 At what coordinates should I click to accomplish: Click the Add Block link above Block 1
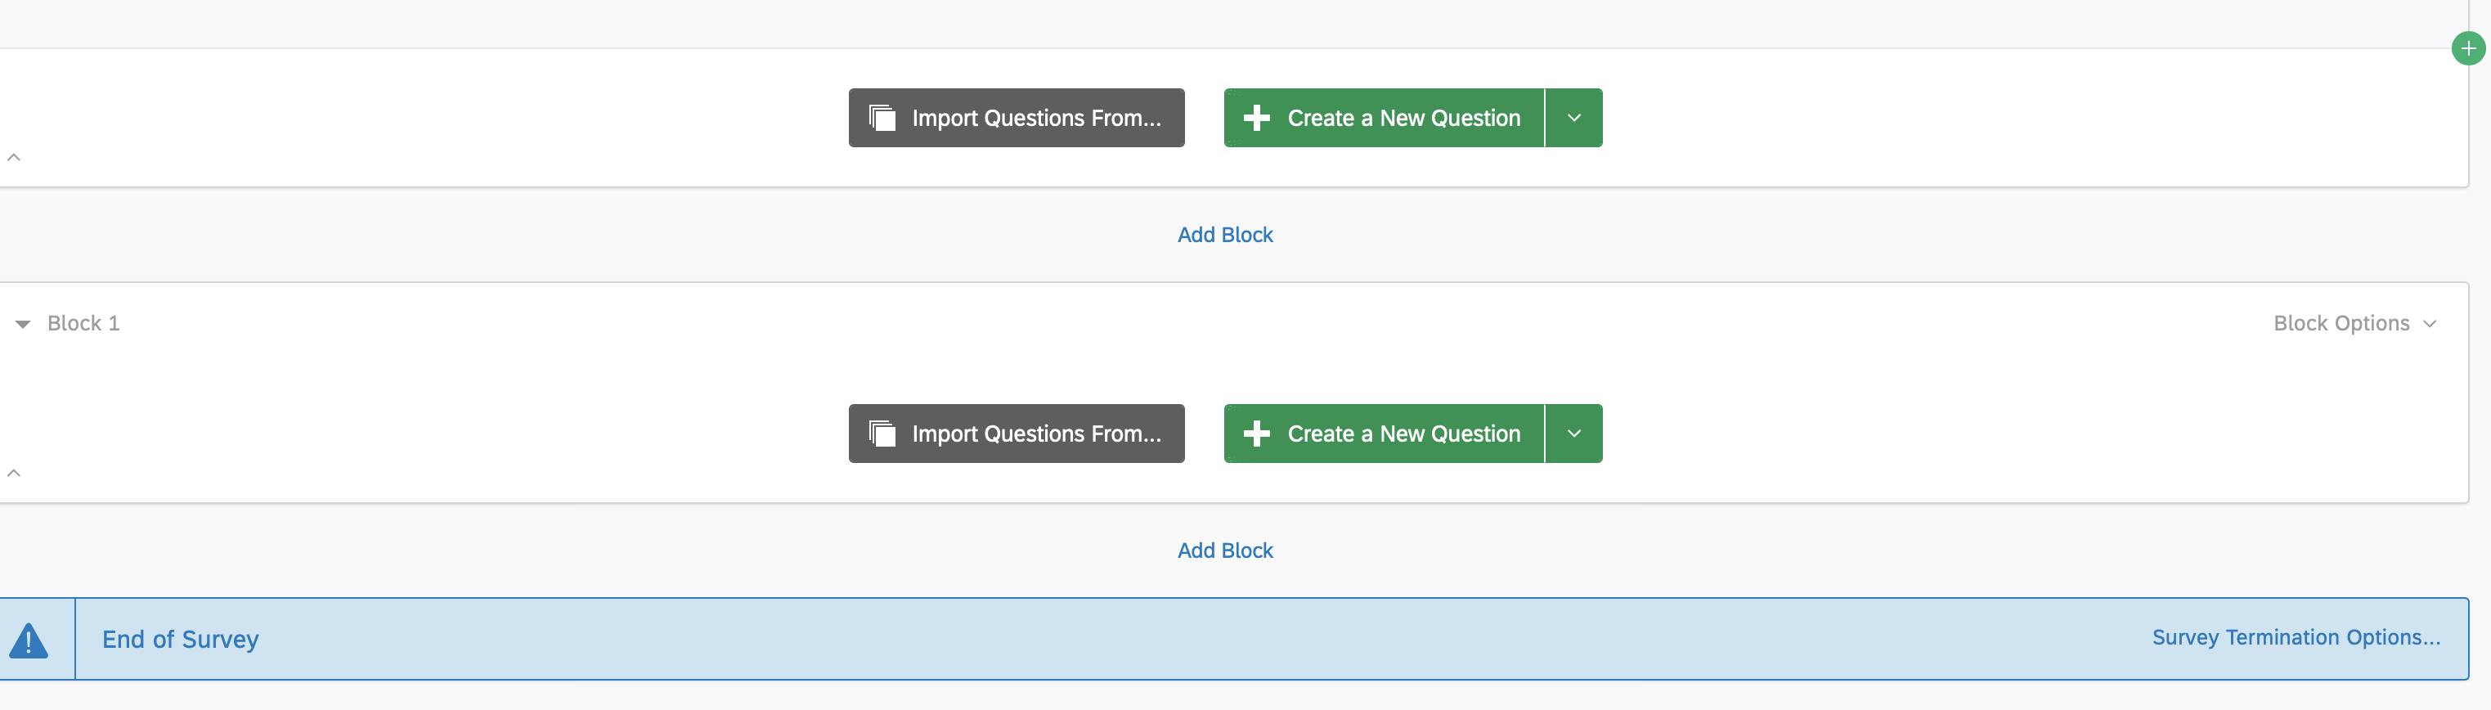1224,235
